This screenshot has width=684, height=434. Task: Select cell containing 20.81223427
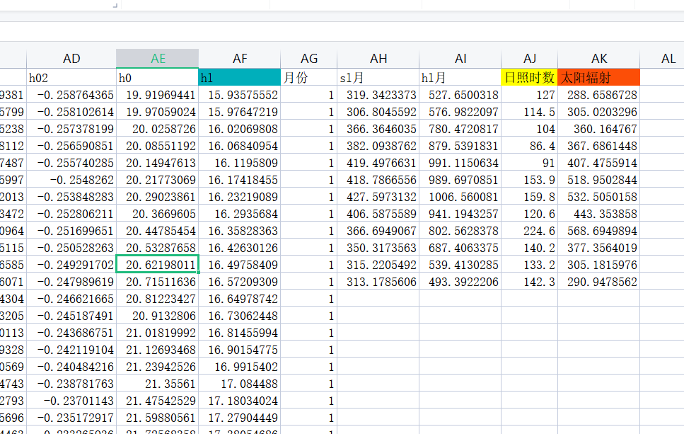click(158, 299)
